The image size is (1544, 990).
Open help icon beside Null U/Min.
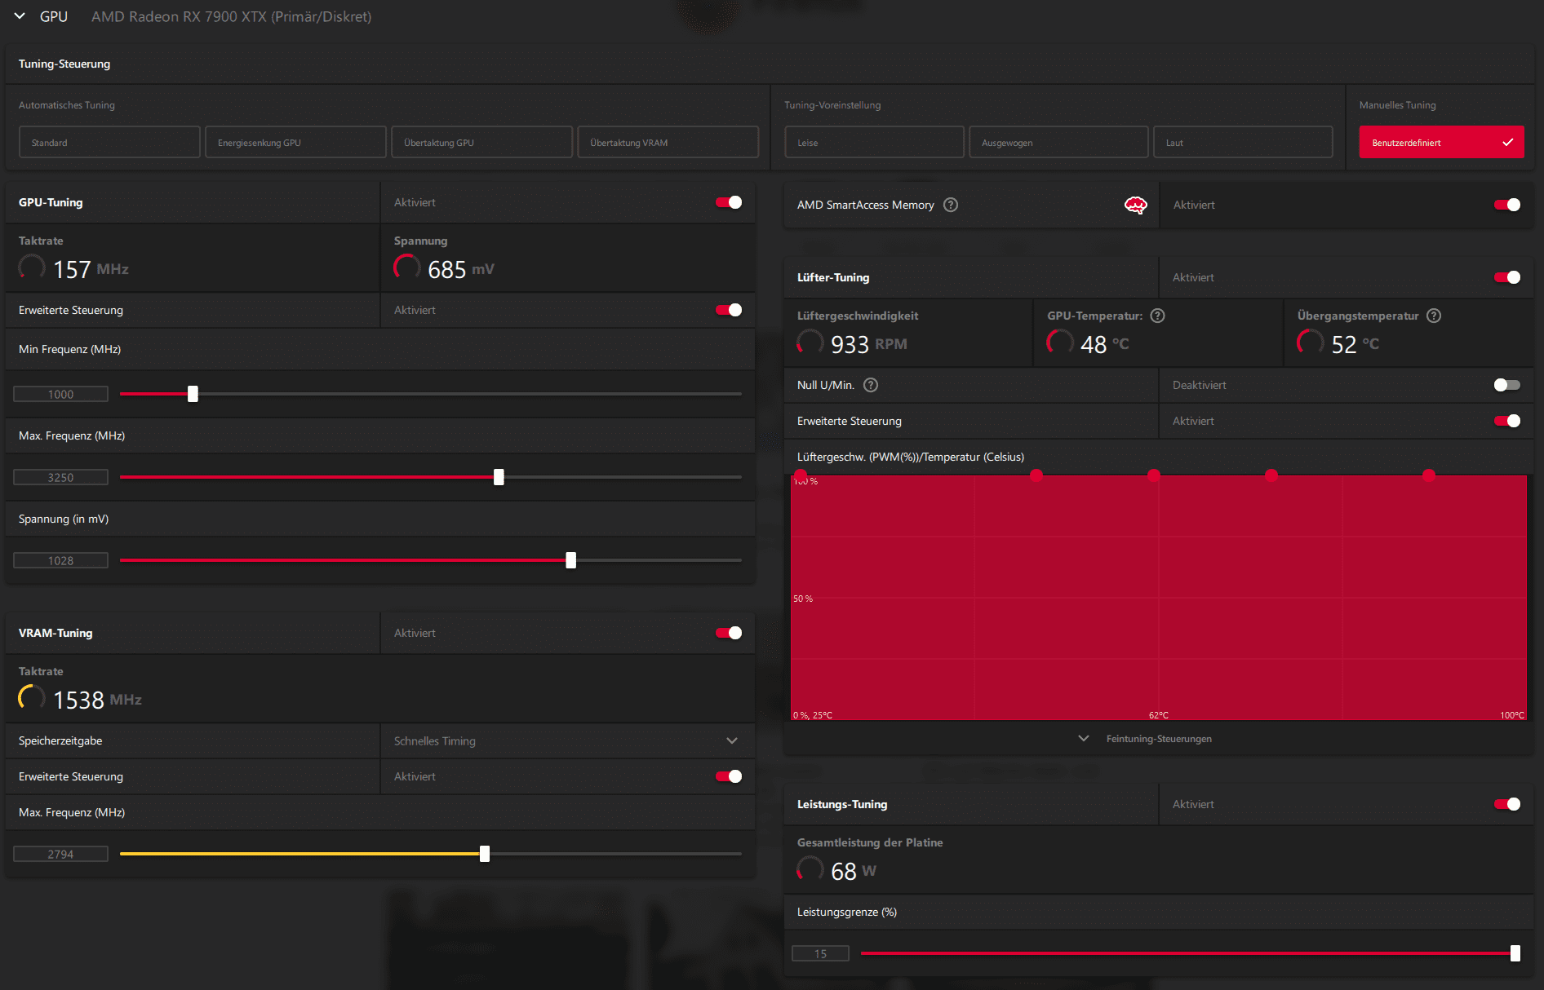(871, 385)
